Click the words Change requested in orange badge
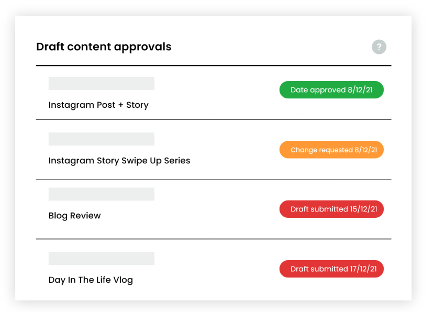 tap(321, 150)
